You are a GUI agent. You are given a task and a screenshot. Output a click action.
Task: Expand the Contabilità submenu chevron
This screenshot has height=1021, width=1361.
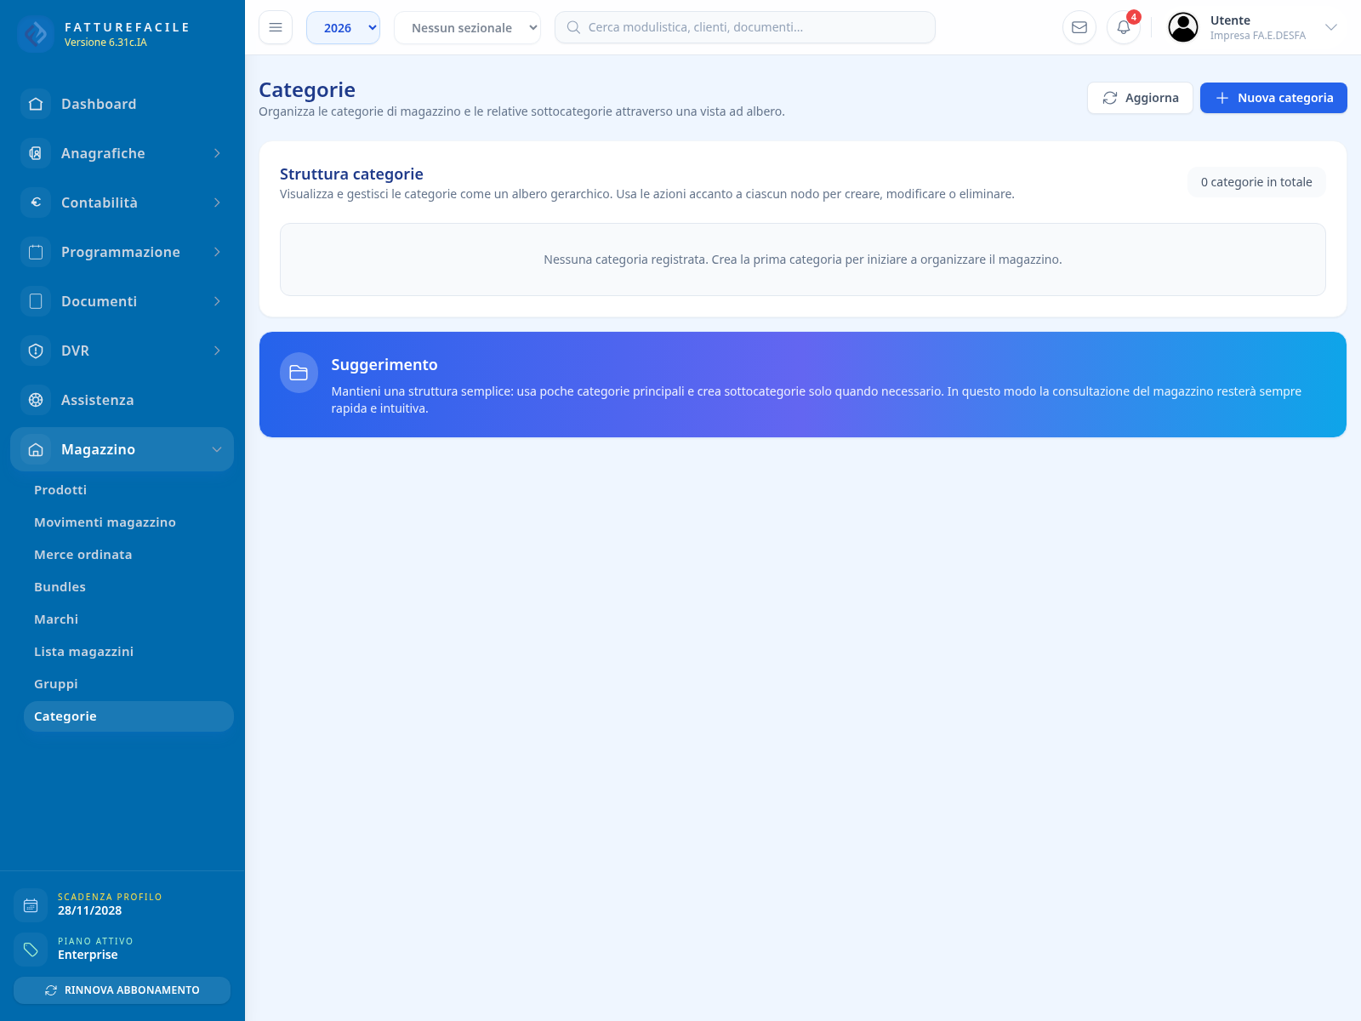217,202
